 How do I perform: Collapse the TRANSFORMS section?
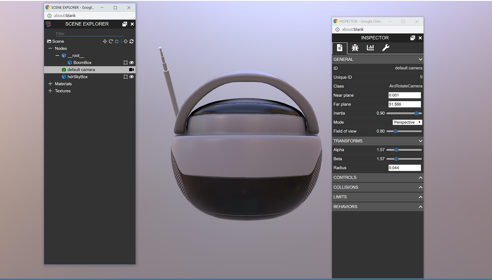click(377, 141)
